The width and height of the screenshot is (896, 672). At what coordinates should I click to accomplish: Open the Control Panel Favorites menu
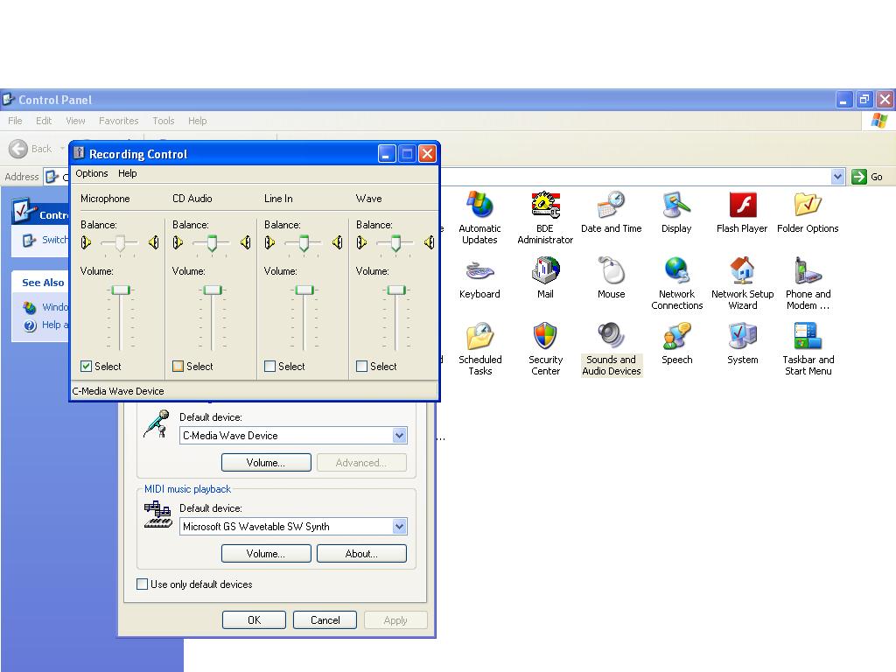(118, 121)
